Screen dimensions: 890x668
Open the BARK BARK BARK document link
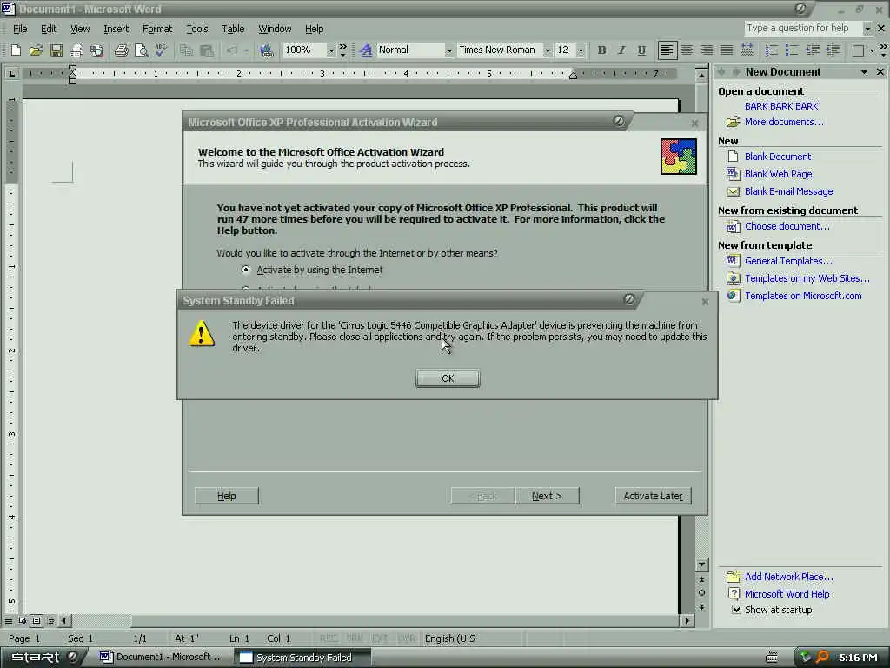(781, 106)
